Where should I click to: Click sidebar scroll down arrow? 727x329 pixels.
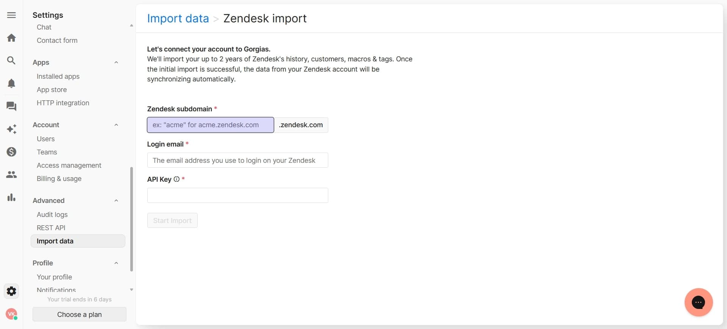pos(131,290)
